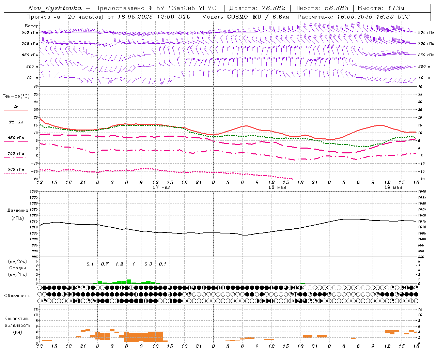This screenshot has width=436, height=349.
Task: Click the '18 мая' date label
Action: click(x=277, y=187)
